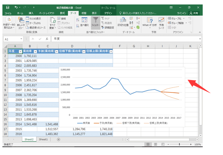Viewport: 223px width, 155px height.
Task: Click the zoom out minus button
Action: pyautogui.click(x=168, y=144)
